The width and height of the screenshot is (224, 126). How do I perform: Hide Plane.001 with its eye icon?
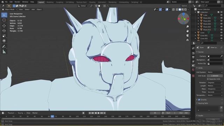click(x=222, y=18)
